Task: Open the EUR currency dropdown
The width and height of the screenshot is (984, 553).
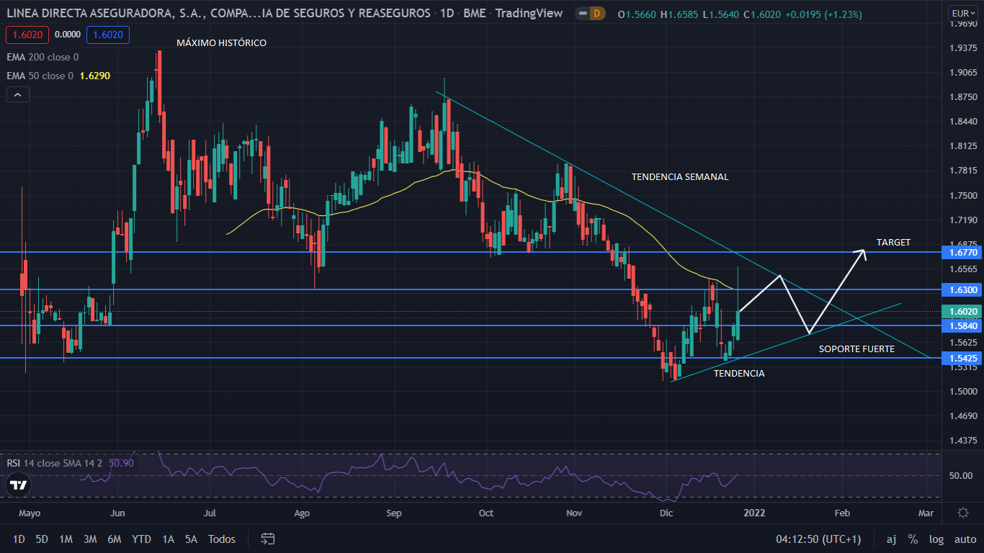Action: point(962,14)
